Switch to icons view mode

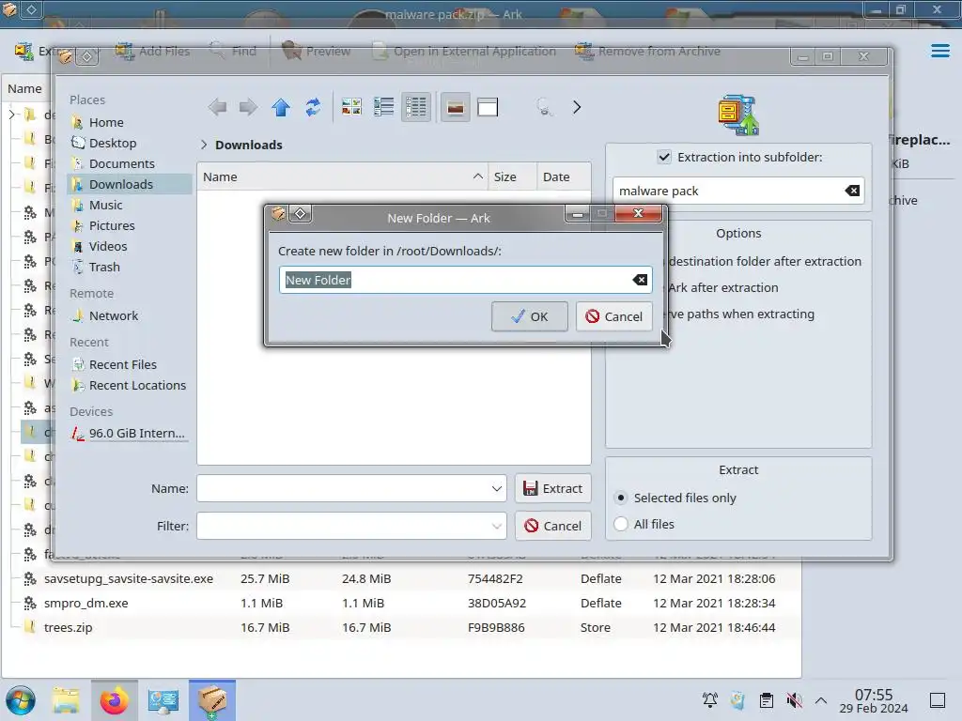pos(351,107)
